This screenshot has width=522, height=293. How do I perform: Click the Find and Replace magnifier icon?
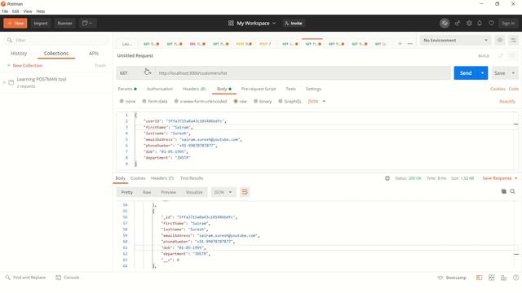point(7,278)
